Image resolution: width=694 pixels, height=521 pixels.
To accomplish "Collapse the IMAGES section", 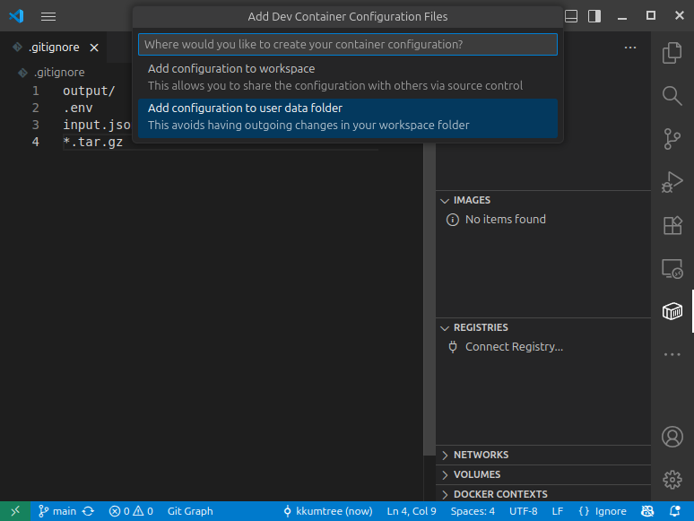I will [x=543, y=200].
